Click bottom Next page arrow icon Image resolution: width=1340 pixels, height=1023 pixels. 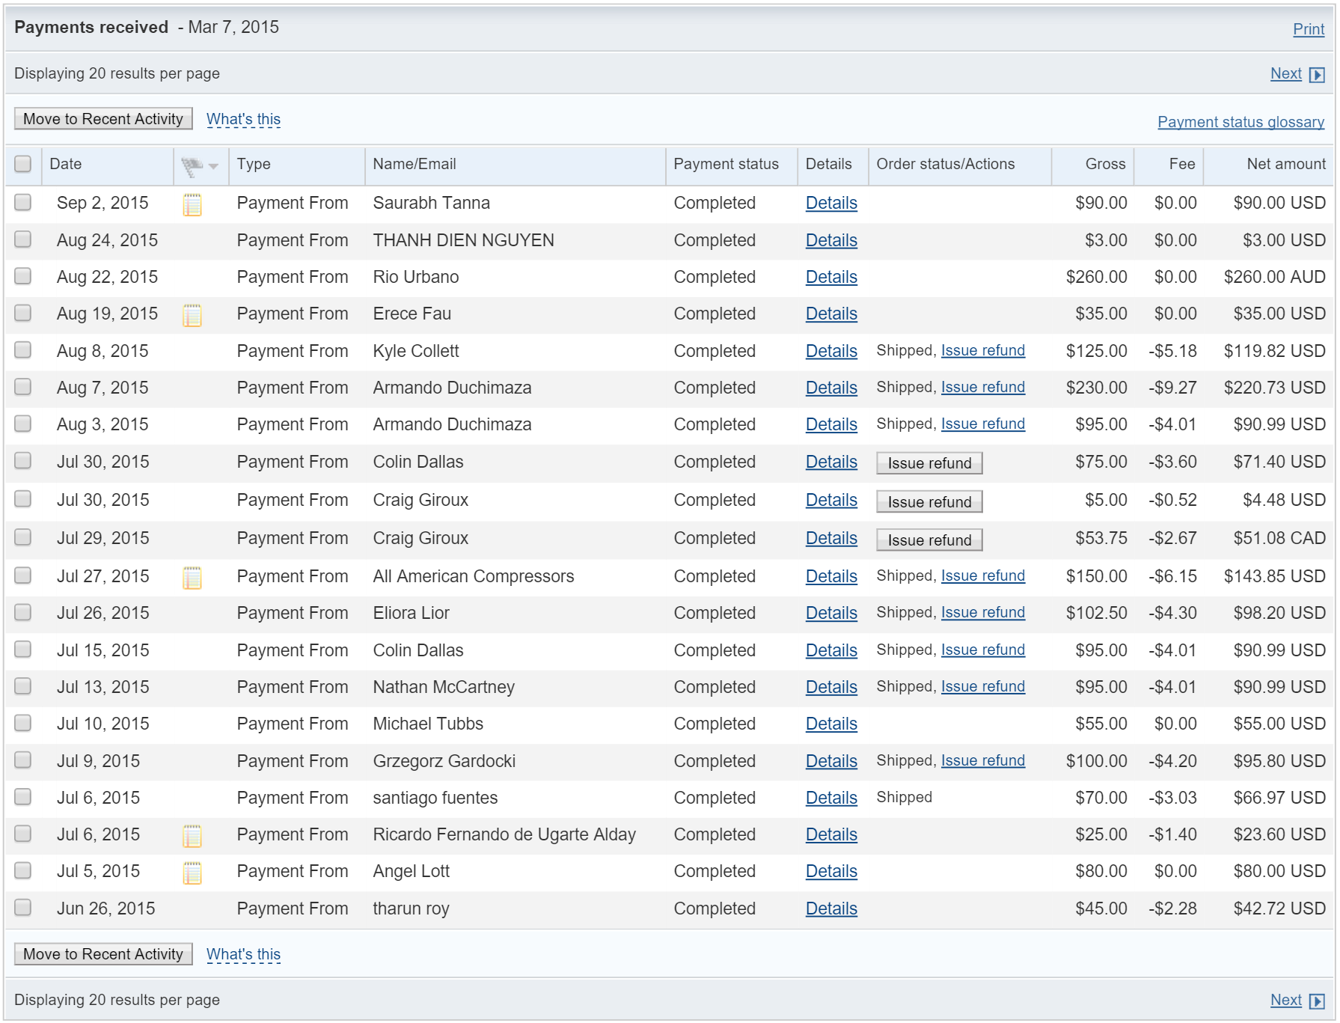[1318, 1001]
